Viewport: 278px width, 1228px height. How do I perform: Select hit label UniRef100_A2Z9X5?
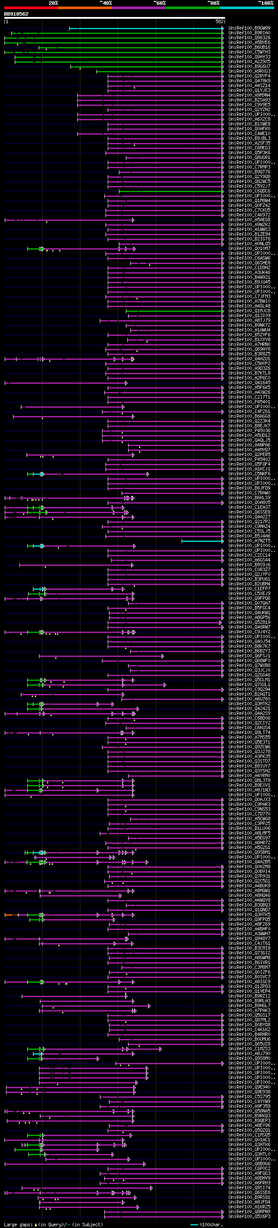pos(249,61)
